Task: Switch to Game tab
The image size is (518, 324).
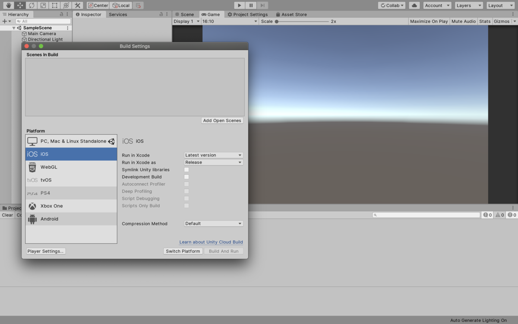Action: [x=211, y=14]
